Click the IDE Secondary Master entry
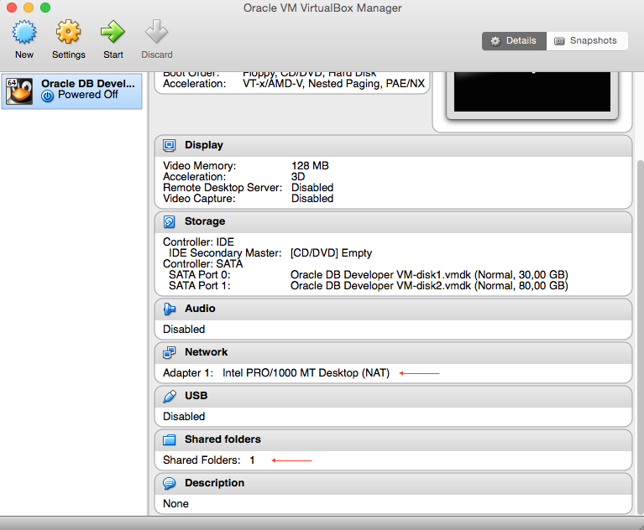This screenshot has width=644, height=530. 225,253
